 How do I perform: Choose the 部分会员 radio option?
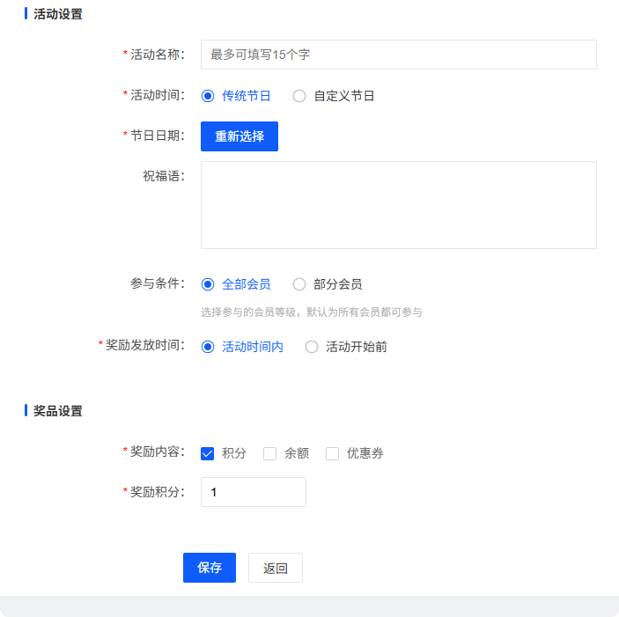click(300, 284)
